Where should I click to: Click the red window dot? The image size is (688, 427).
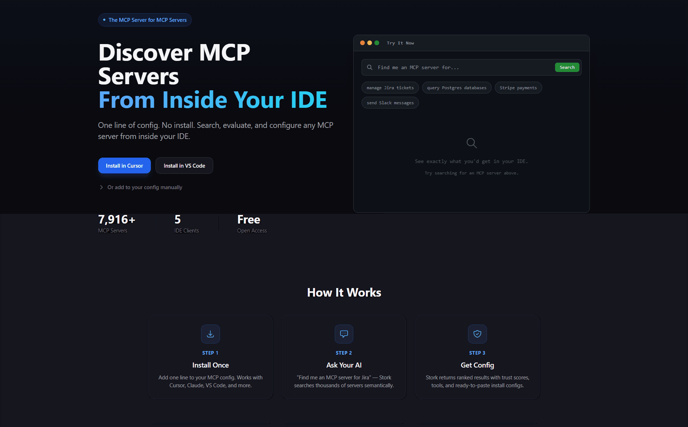(362, 43)
